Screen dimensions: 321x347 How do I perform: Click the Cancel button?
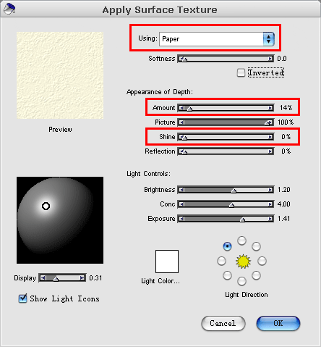(x=223, y=323)
